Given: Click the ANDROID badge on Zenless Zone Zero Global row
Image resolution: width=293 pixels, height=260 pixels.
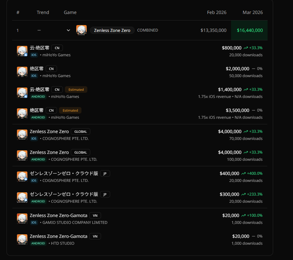Looking at the screenshot, I should [x=38, y=159].
